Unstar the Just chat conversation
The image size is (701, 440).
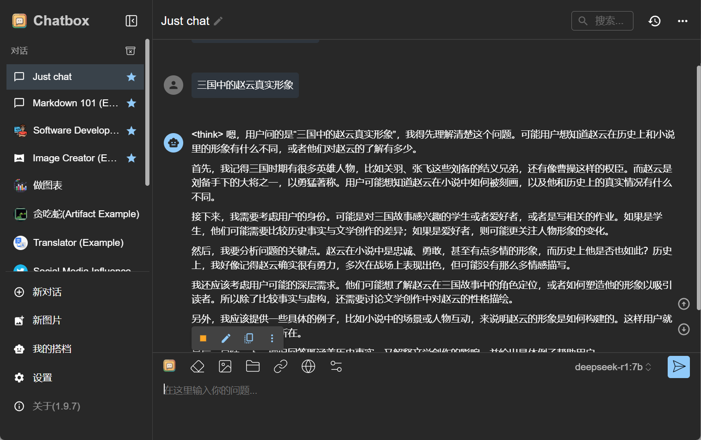[x=131, y=77]
